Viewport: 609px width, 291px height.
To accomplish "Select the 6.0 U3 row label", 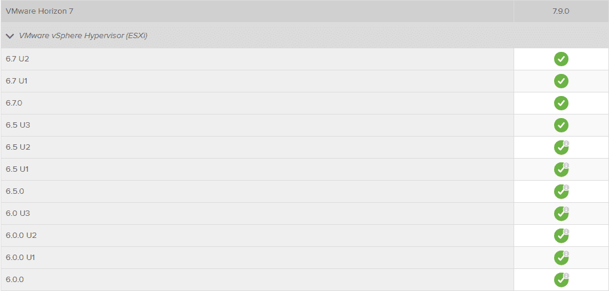I will [18, 213].
